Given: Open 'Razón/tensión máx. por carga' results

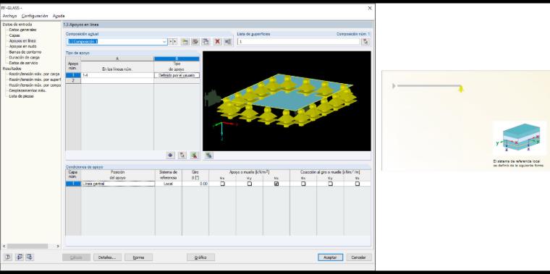Looking at the screenshot, I should 35,74.
